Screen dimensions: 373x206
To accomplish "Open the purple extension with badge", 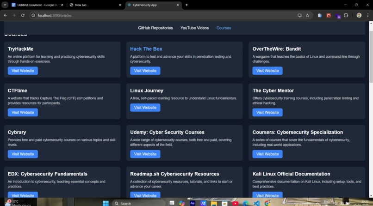I will click(337, 16).
